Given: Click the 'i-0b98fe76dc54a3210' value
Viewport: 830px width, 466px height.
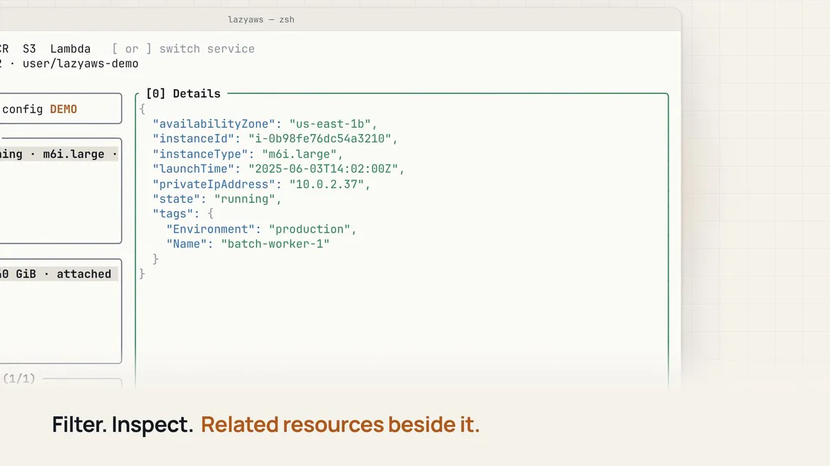Looking at the screenshot, I should (x=321, y=139).
